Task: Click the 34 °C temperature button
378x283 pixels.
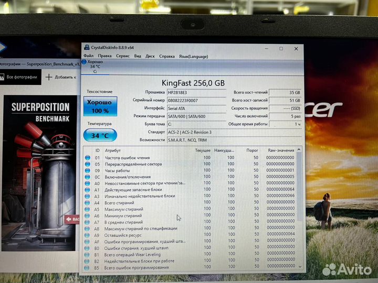Action: click(100, 136)
